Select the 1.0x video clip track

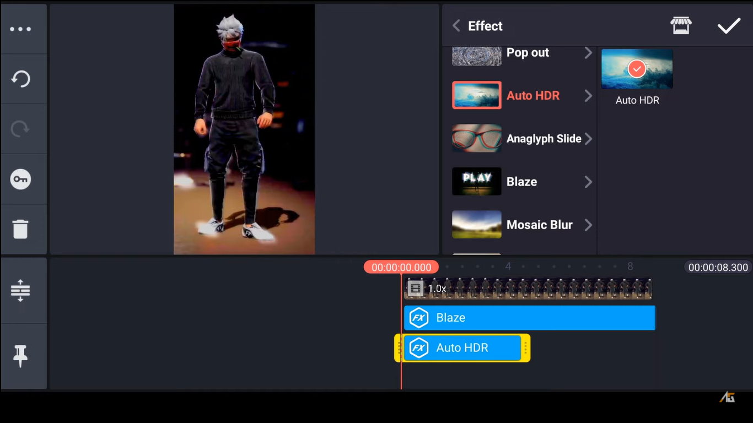529,289
